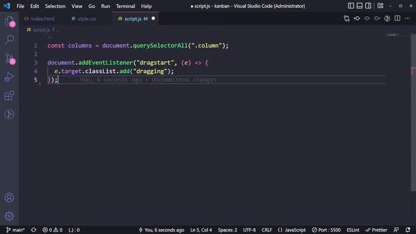Screen dimensions: 416x234
Task: Click the main* branch in status bar
Action: (16, 230)
